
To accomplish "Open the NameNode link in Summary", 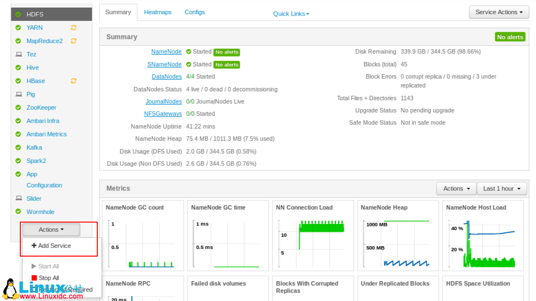I will click(x=166, y=52).
